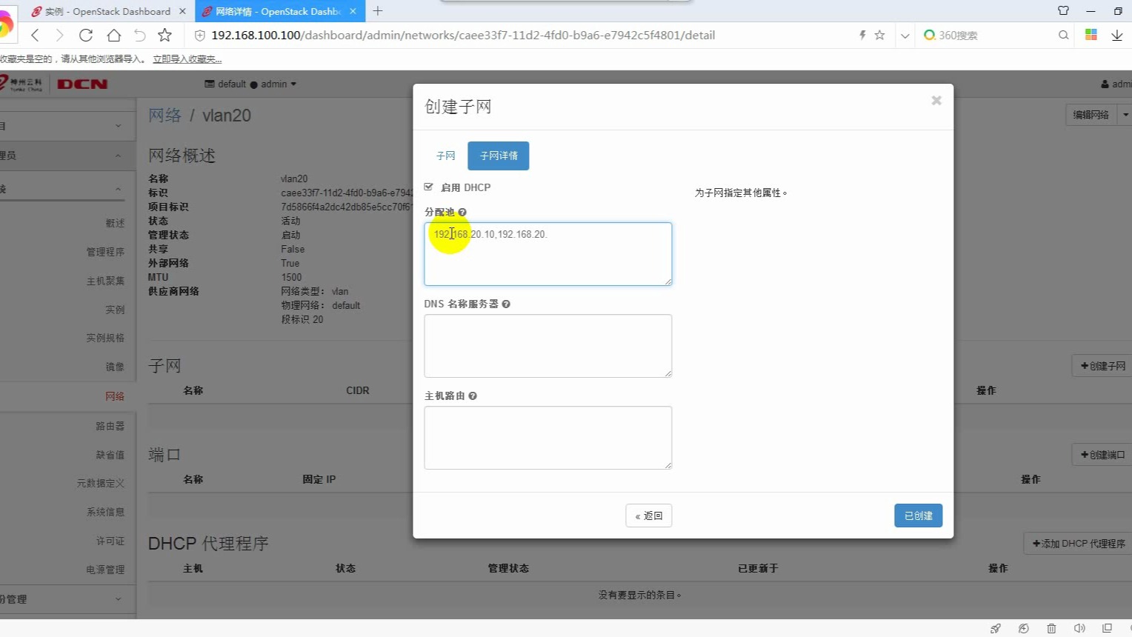The height and width of the screenshot is (637, 1132).
Task: Open 系统信息 in the sidebar
Action: coord(105,512)
